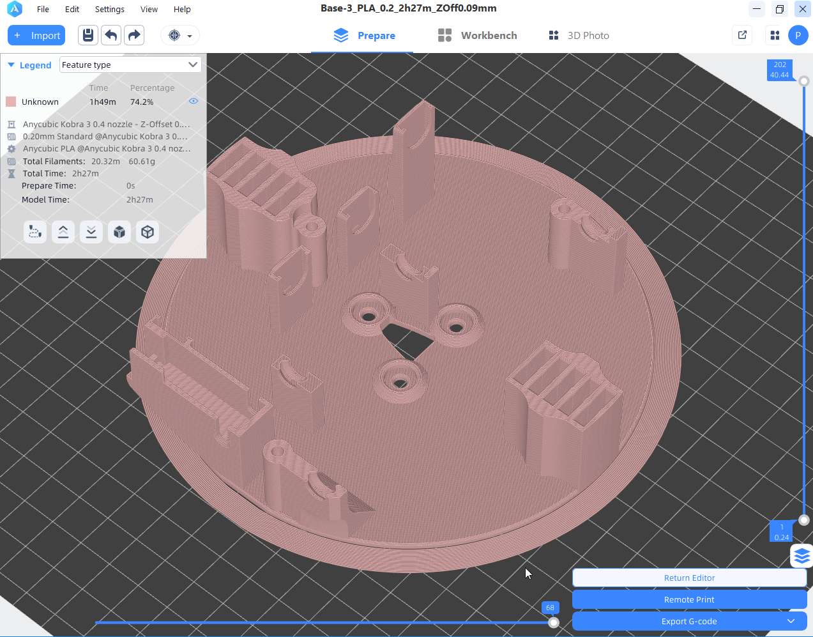
Task: Open the external link icon in top bar
Action: [x=742, y=35]
